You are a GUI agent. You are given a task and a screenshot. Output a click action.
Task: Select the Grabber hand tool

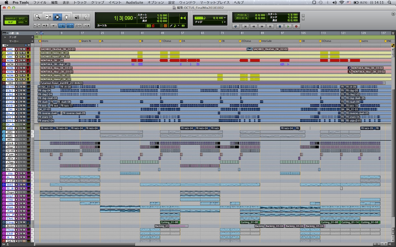(x=67, y=17)
